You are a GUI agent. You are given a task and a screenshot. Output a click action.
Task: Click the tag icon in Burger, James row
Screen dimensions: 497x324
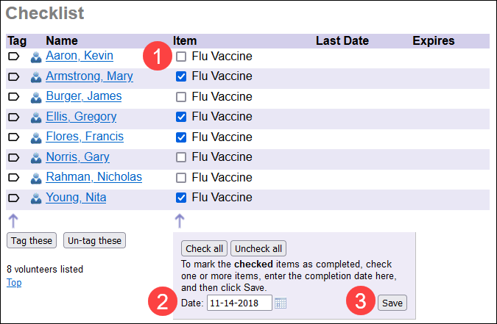click(x=13, y=97)
